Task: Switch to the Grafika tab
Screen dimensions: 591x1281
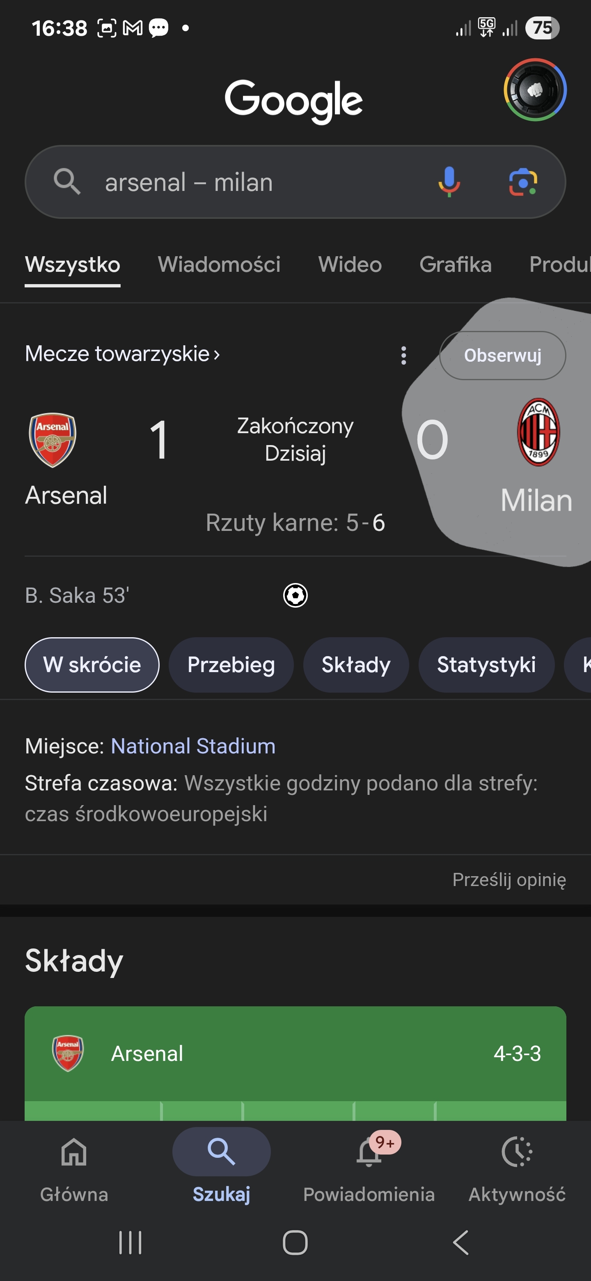Action: [x=455, y=264]
